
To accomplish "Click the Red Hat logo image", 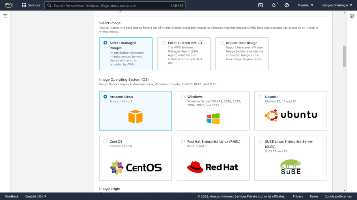I will pos(213,167).
